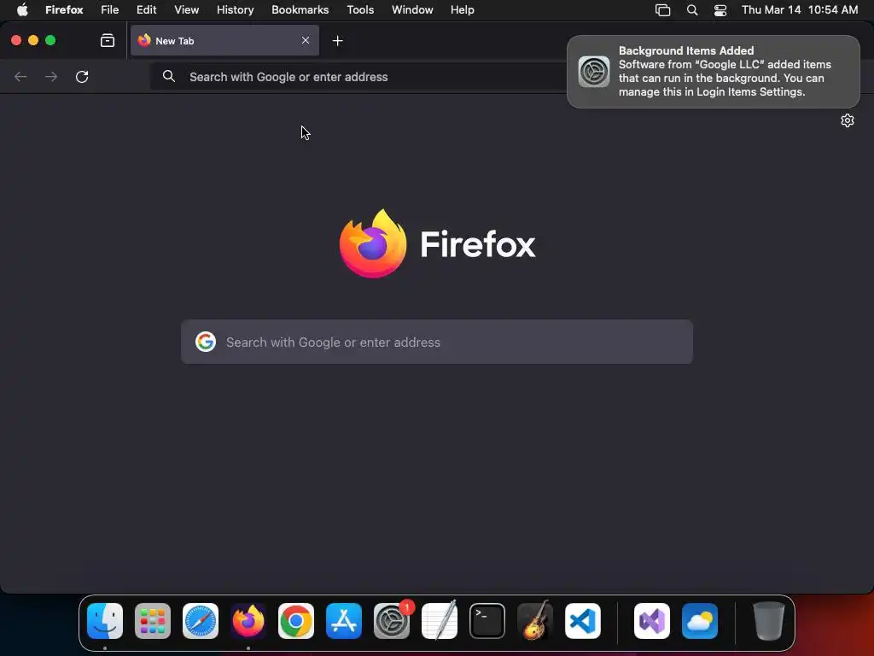This screenshot has height=656, width=874.
Task: Open the Apple menu
Action: [22, 9]
